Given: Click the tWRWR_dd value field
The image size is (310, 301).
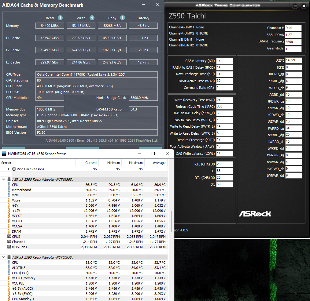Looking at the screenshot, I should (293, 176).
